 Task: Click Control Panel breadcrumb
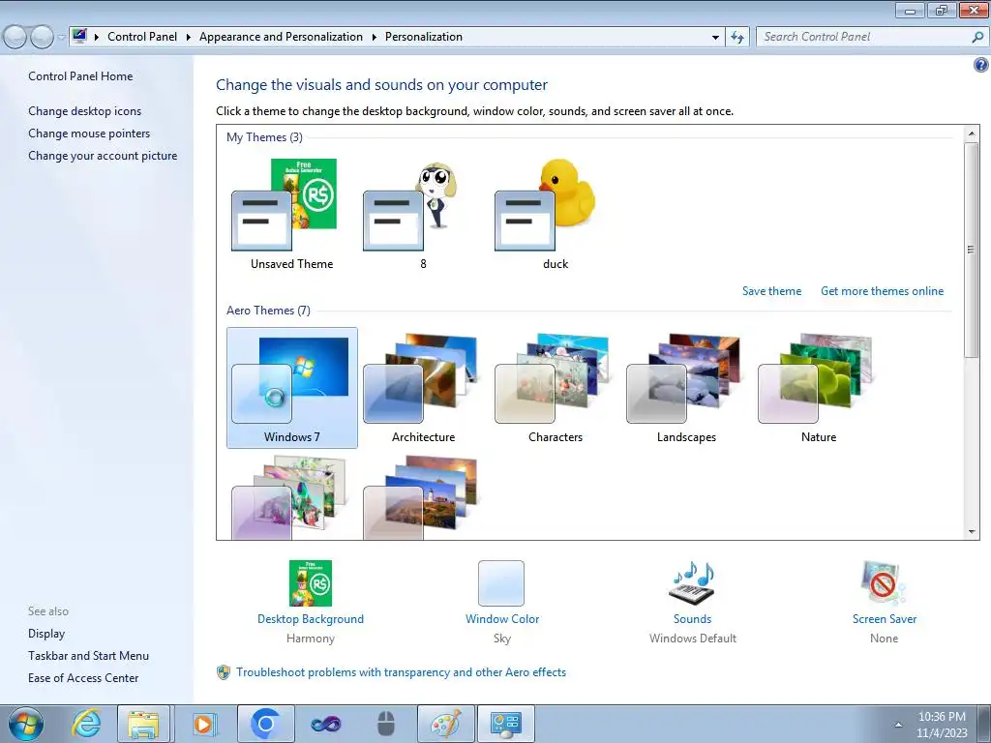pyautogui.click(x=142, y=37)
